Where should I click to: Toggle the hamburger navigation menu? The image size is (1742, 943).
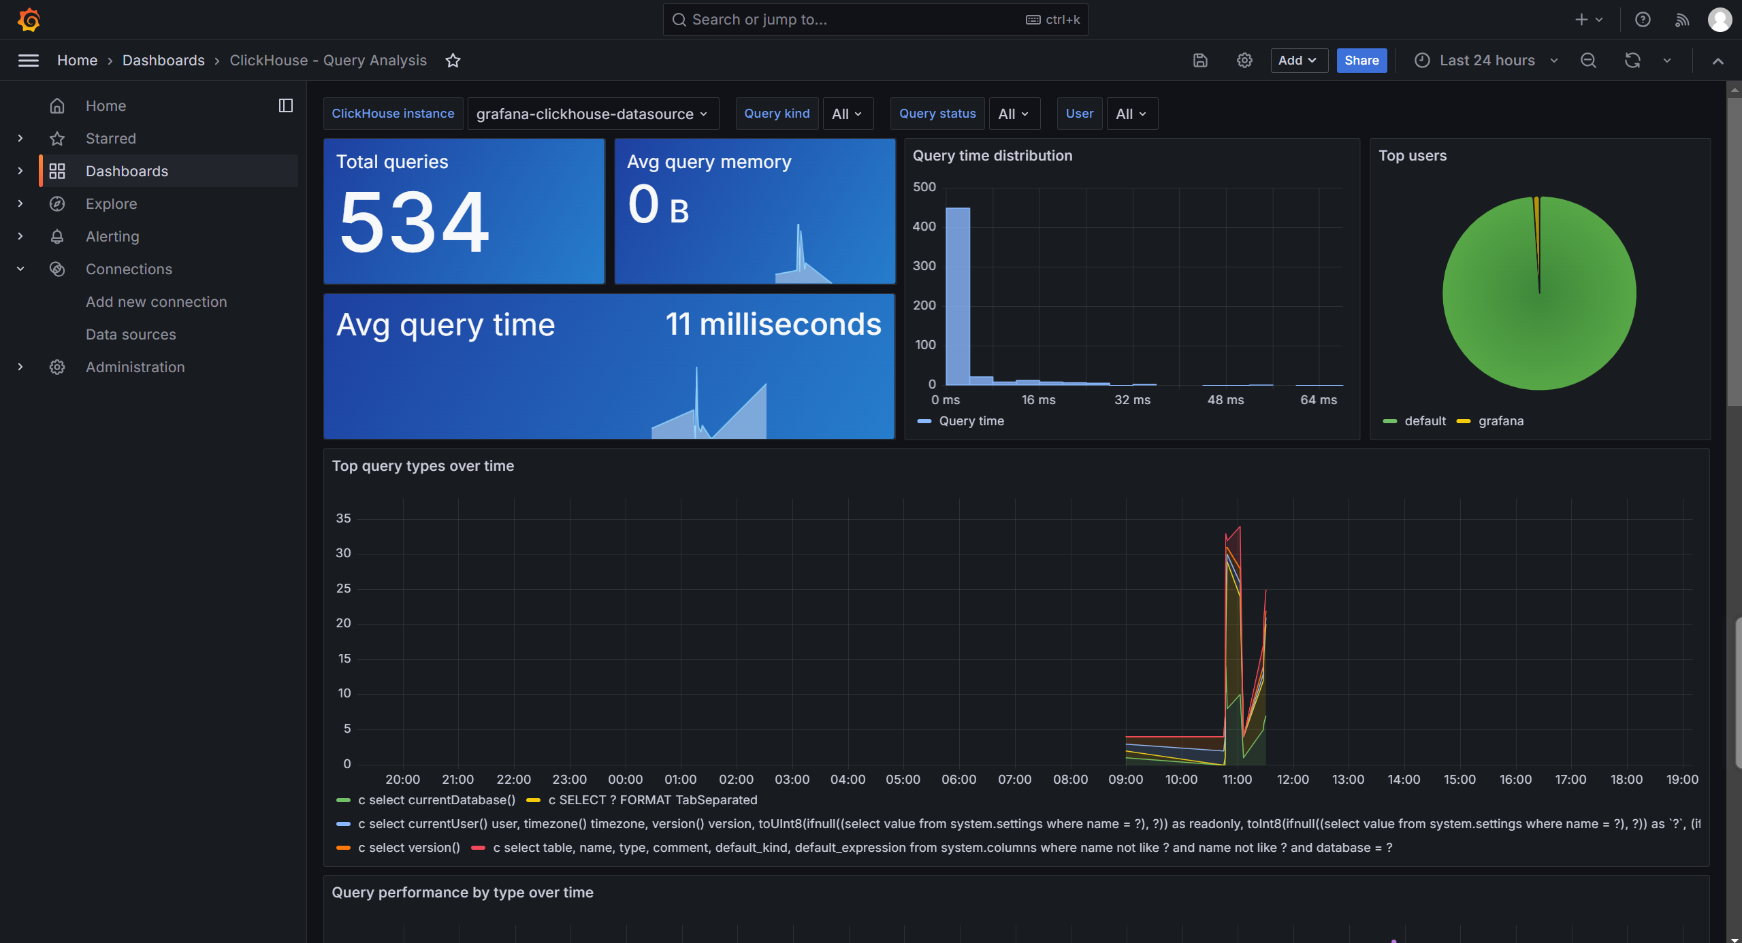[x=28, y=61]
